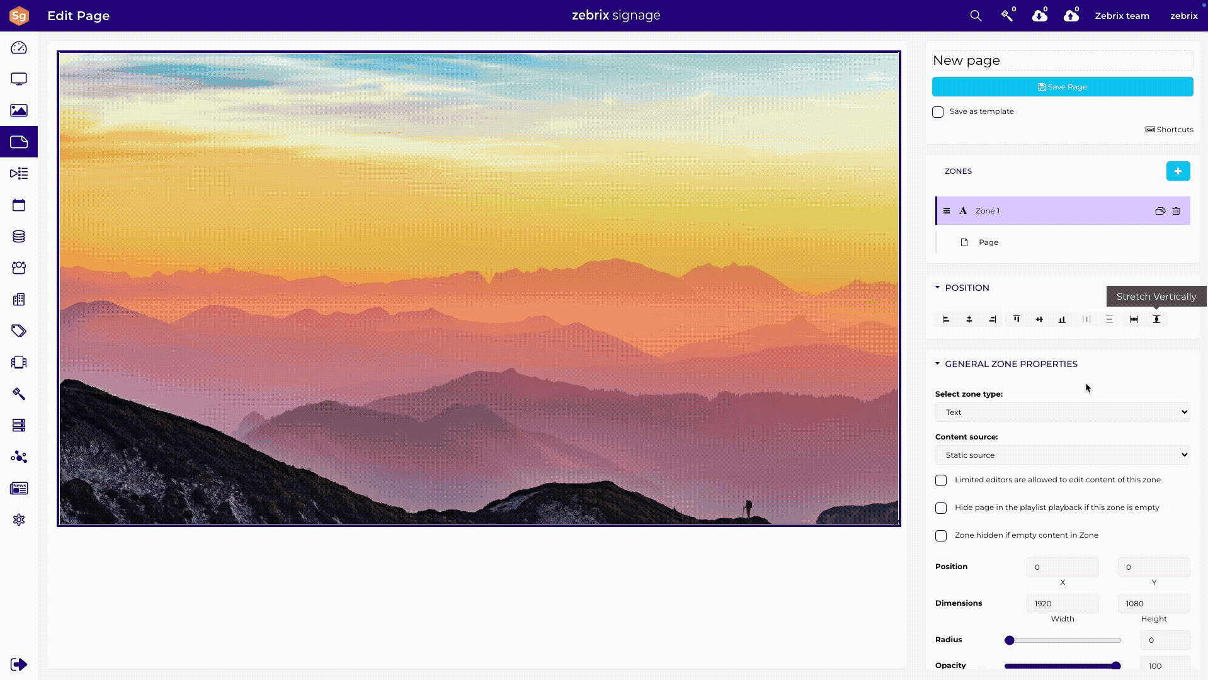Open the playlists sidebar icon

pos(19,173)
